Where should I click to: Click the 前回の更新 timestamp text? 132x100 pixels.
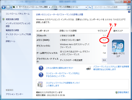click(51, 95)
